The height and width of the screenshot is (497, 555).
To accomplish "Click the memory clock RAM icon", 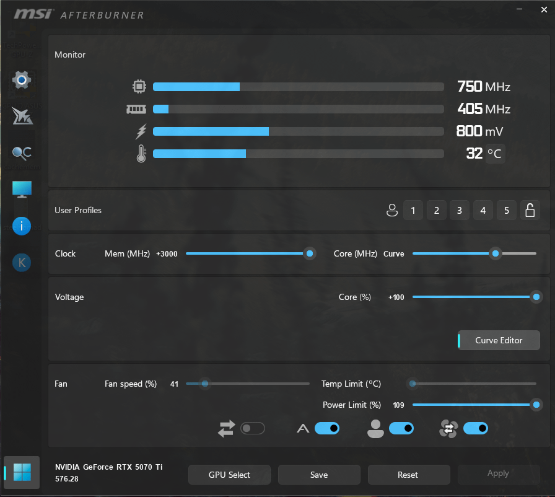I will [136, 110].
